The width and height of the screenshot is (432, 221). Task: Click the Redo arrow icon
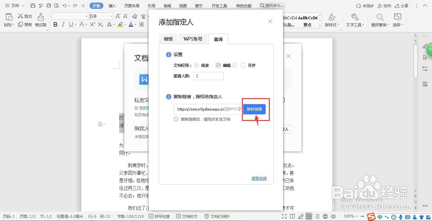tap(75, 6)
